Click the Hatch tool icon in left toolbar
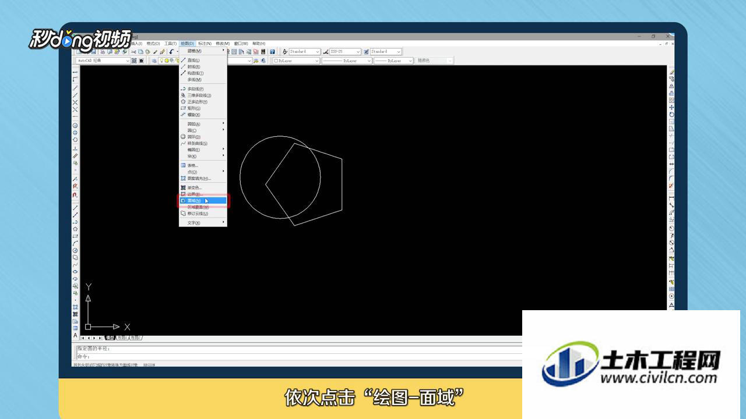Viewport: 746px width, 419px height. (x=75, y=307)
